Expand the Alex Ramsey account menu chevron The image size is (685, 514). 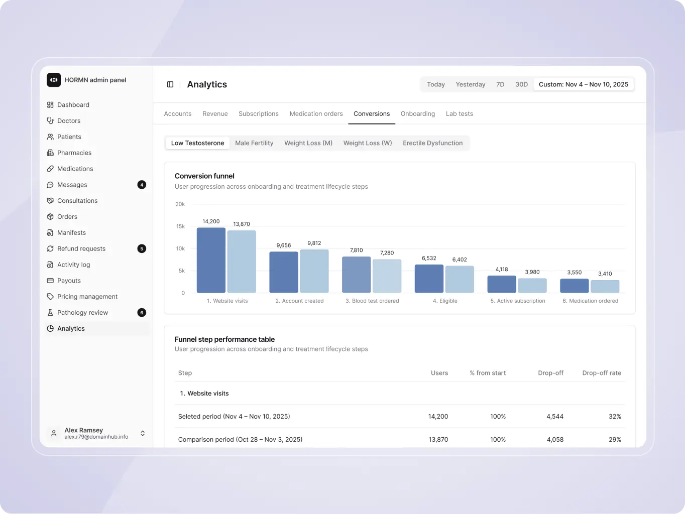click(143, 433)
